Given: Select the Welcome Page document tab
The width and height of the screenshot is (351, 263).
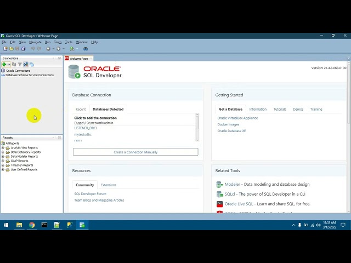Looking at the screenshot, I should pos(78,59).
